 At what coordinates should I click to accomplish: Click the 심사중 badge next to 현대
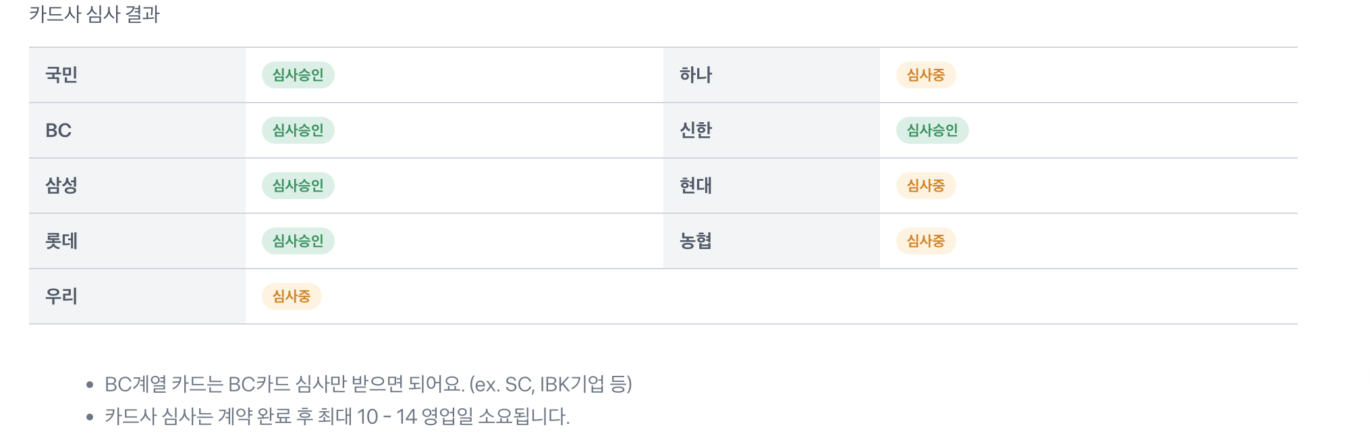[925, 186]
